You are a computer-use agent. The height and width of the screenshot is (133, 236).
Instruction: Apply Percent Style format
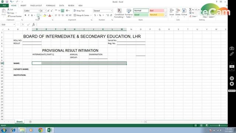tap(100, 15)
